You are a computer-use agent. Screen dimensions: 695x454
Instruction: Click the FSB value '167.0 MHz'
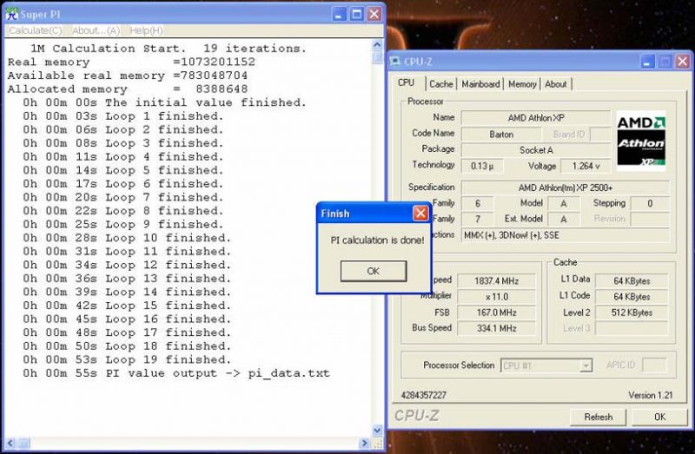coord(496,313)
